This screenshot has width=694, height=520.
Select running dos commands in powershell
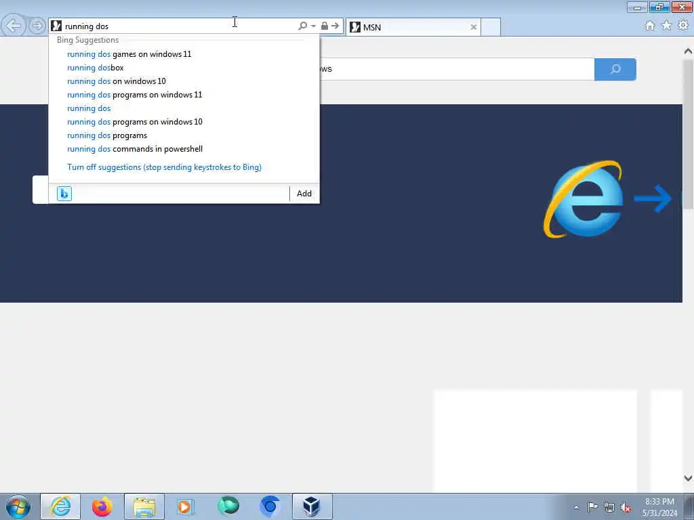point(135,149)
